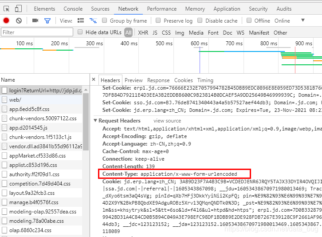The height and width of the screenshot is (237, 322).
Task: Toggle the device toolbar icon
Action: pyautogui.click(x=18, y=9)
